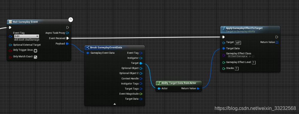Click the Gameplay Effect Class purple pin

pos(224,55)
